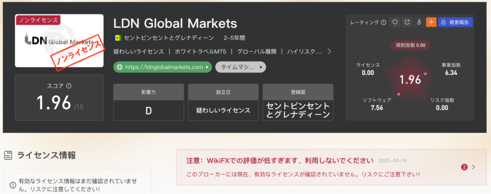Click the globe icon in website button
This screenshot has width=491, height=194.
coord(119,67)
